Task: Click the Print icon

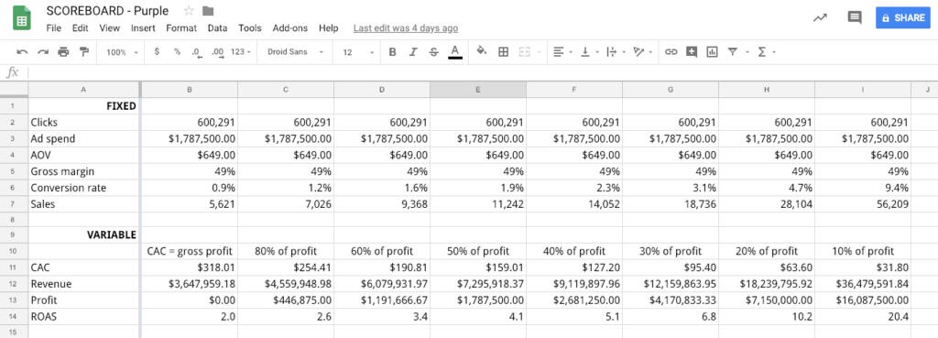Action: (63, 52)
